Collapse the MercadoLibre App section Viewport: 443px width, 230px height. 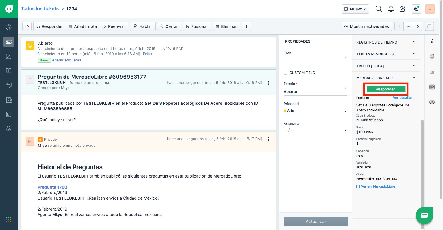click(x=386, y=78)
